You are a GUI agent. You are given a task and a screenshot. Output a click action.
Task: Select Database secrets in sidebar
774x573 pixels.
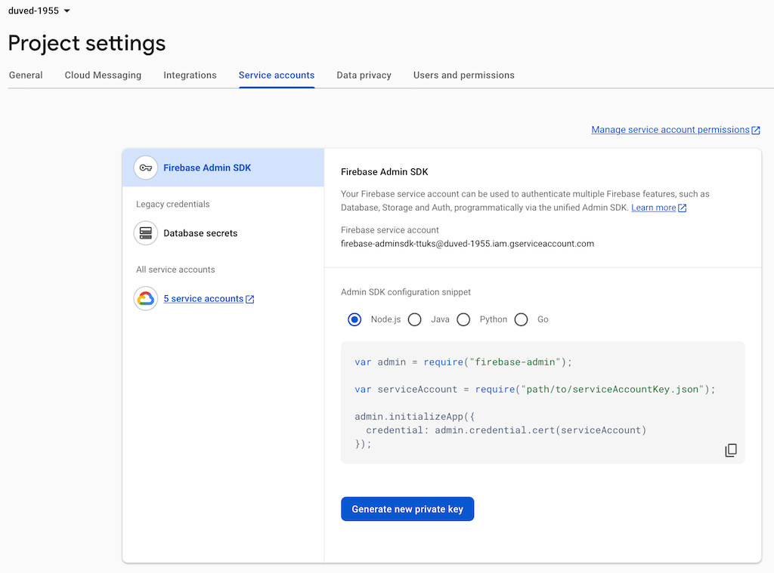pos(200,233)
